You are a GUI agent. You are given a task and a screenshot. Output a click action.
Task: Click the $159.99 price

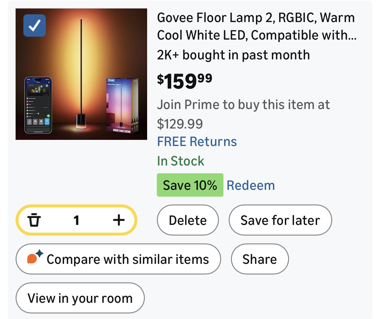(184, 81)
